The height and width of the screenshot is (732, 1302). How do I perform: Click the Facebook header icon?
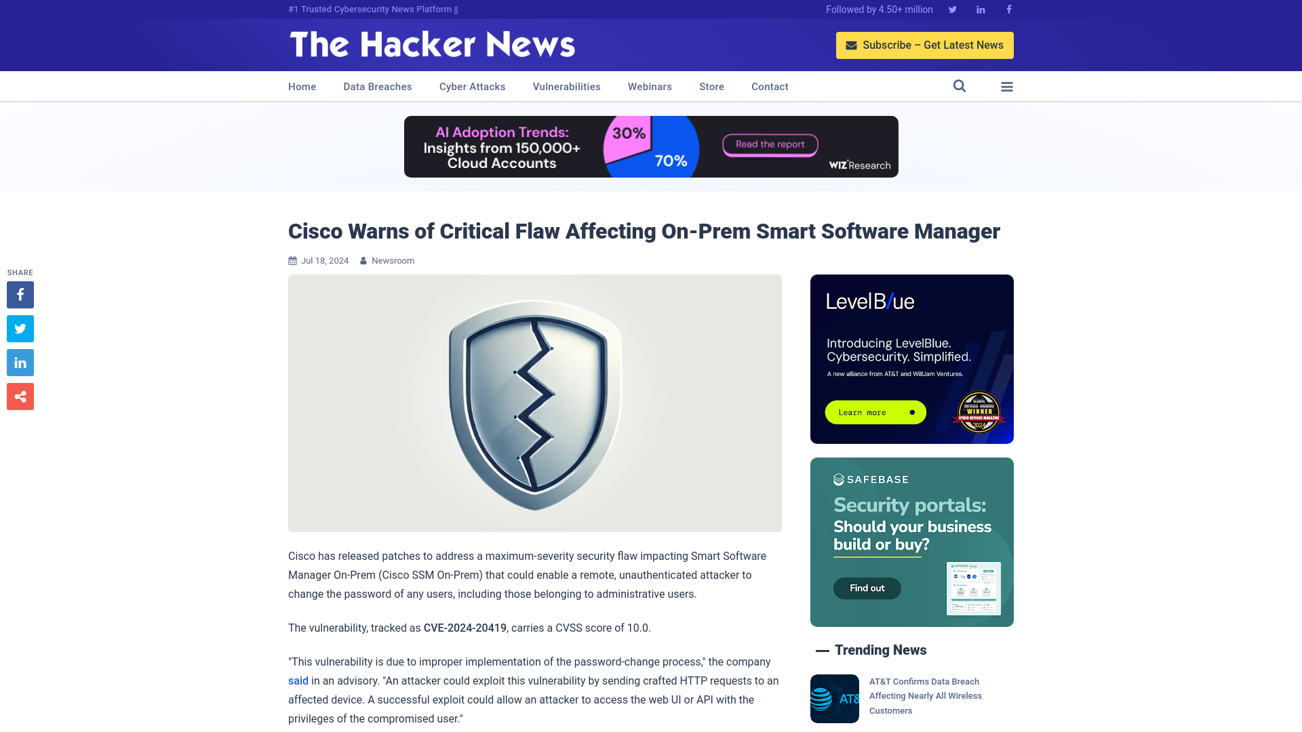pyautogui.click(x=1008, y=9)
